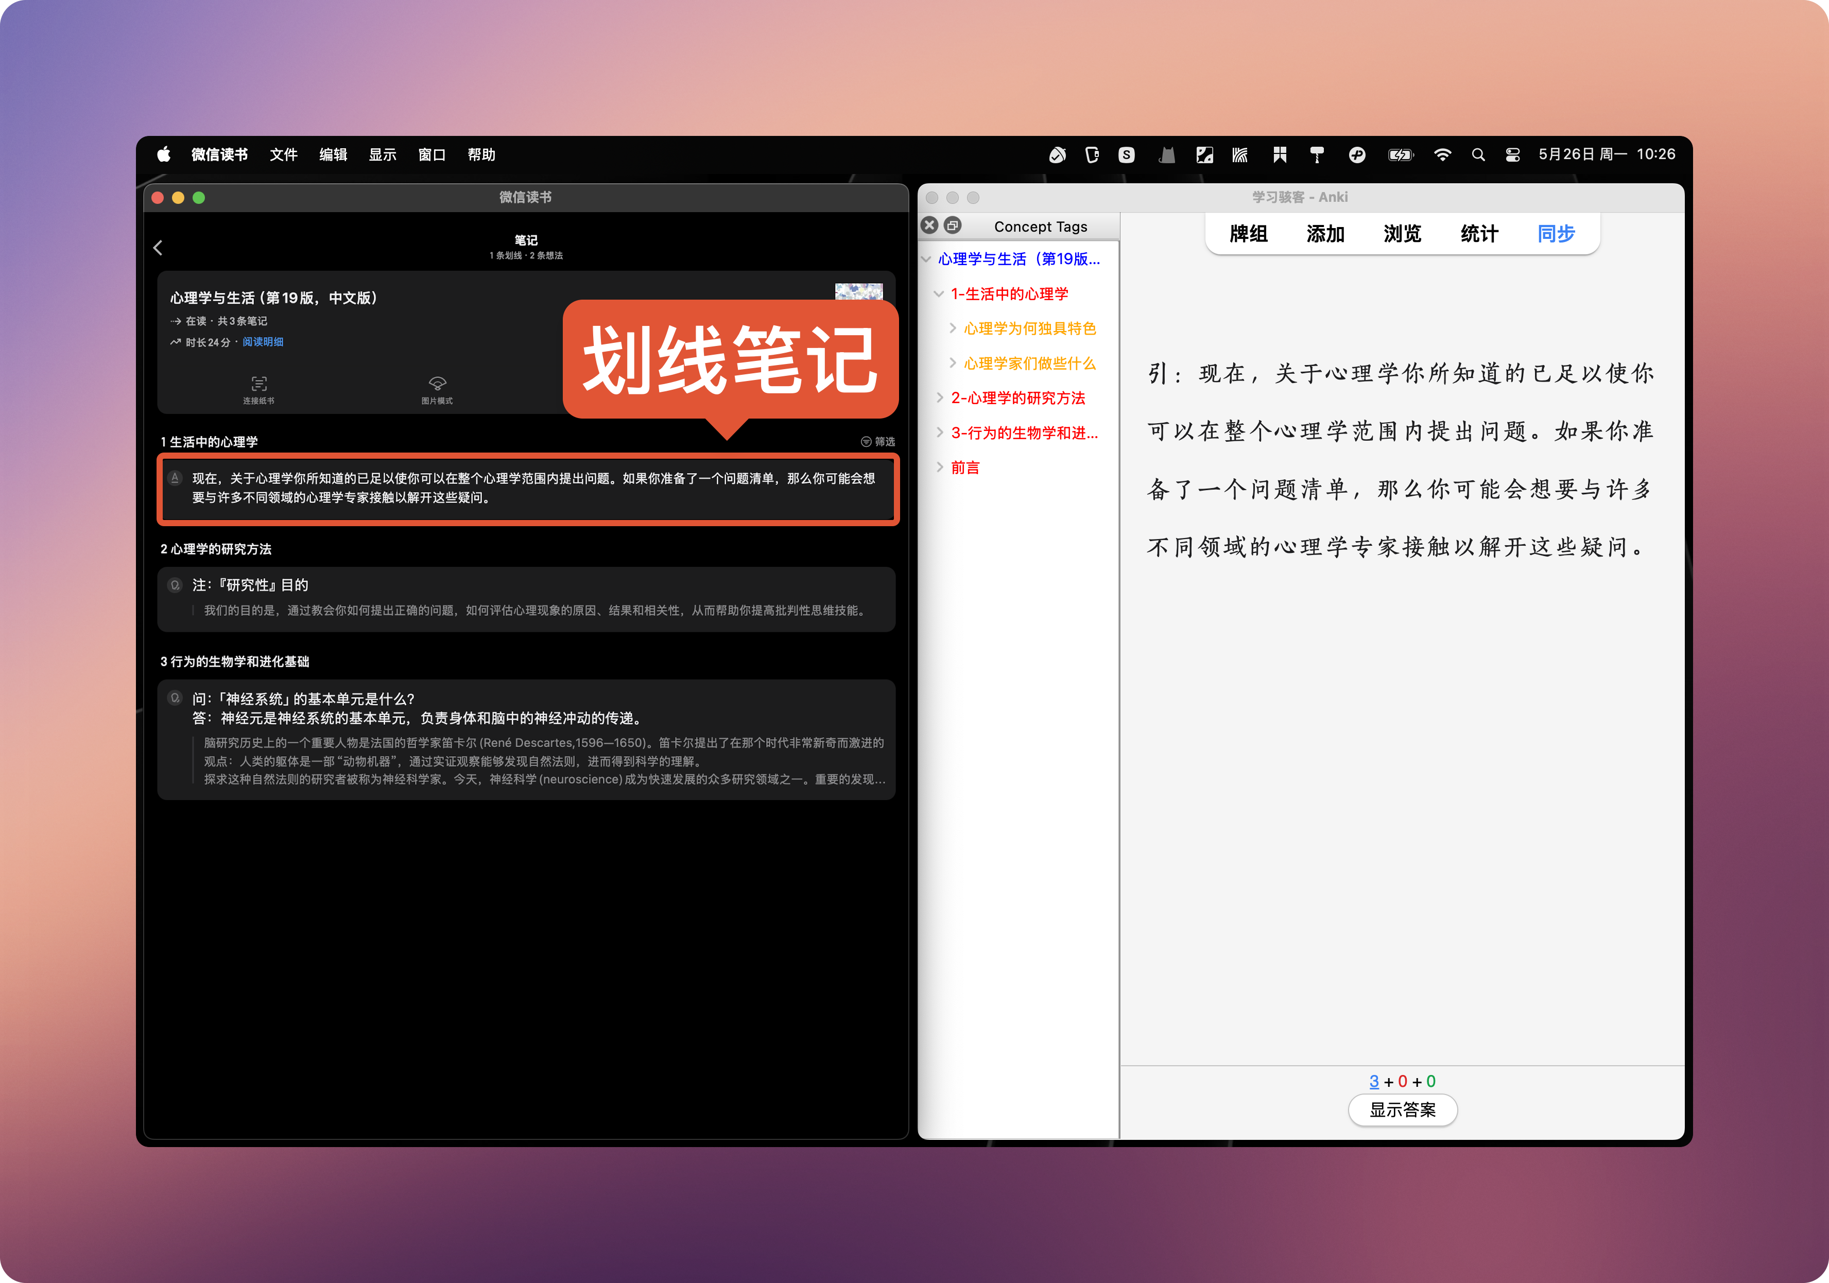Open the 浏览 tab in Anki toolbar
Image resolution: width=1829 pixels, height=1283 pixels.
1401,233
